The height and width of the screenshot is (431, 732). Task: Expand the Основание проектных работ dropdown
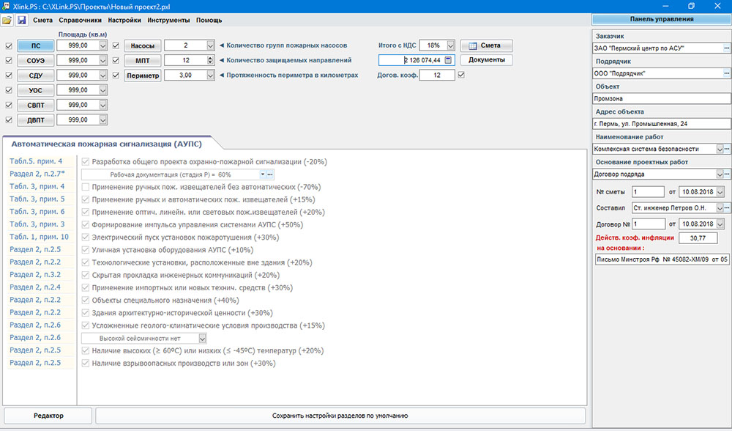click(x=719, y=174)
